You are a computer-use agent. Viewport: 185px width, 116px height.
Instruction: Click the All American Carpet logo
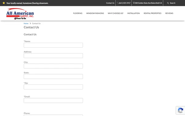click(x=20, y=14)
